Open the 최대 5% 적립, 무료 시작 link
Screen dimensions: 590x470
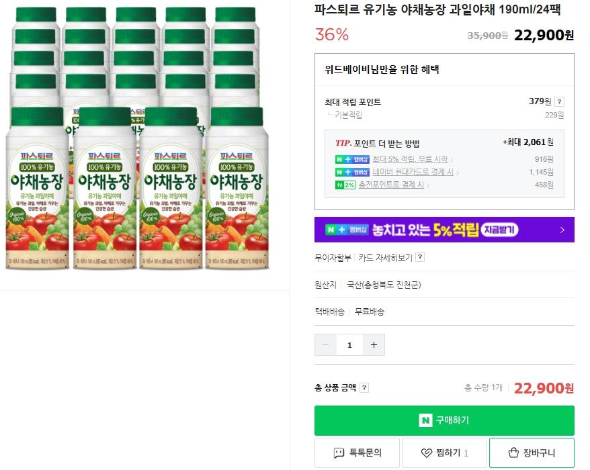pyautogui.click(x=412, y=159)
